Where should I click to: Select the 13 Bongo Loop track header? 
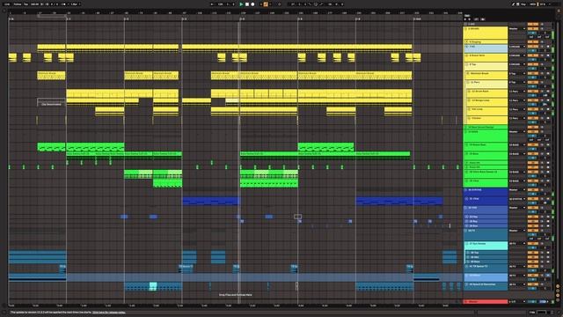click(487, 102)
